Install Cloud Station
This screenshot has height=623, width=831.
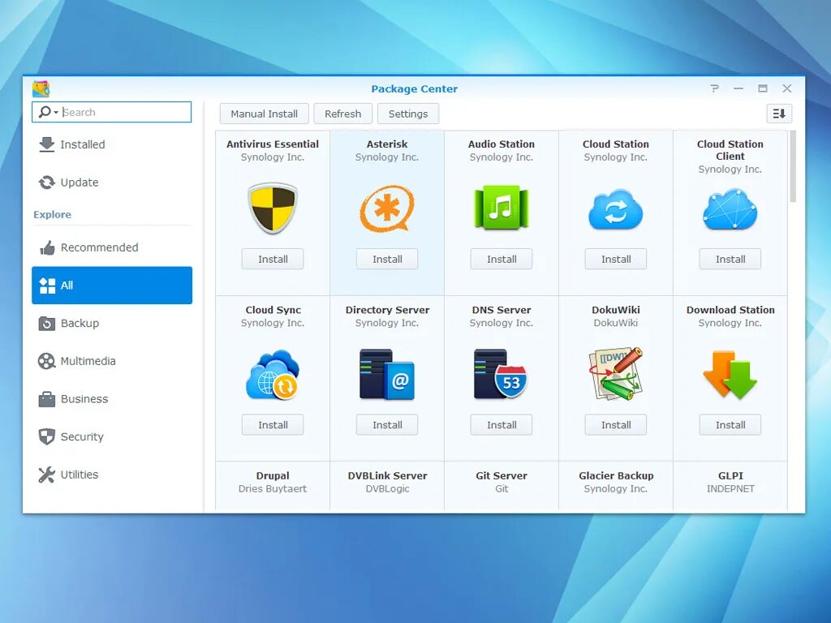(616, 259)
